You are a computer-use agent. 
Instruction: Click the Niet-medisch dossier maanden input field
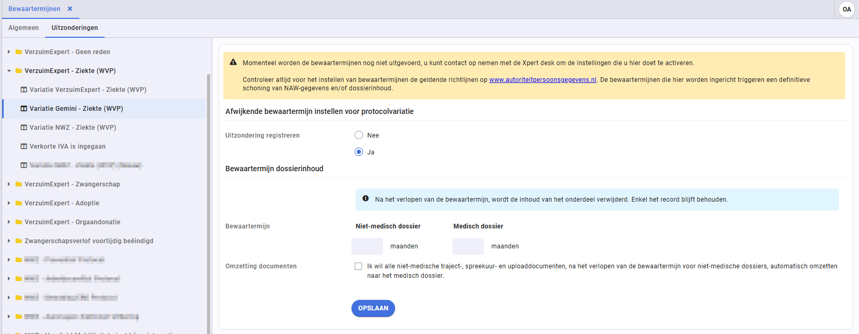click(x=367, y=246)
